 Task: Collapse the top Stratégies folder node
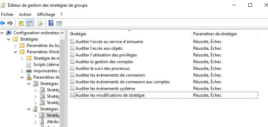click(9, 39)
